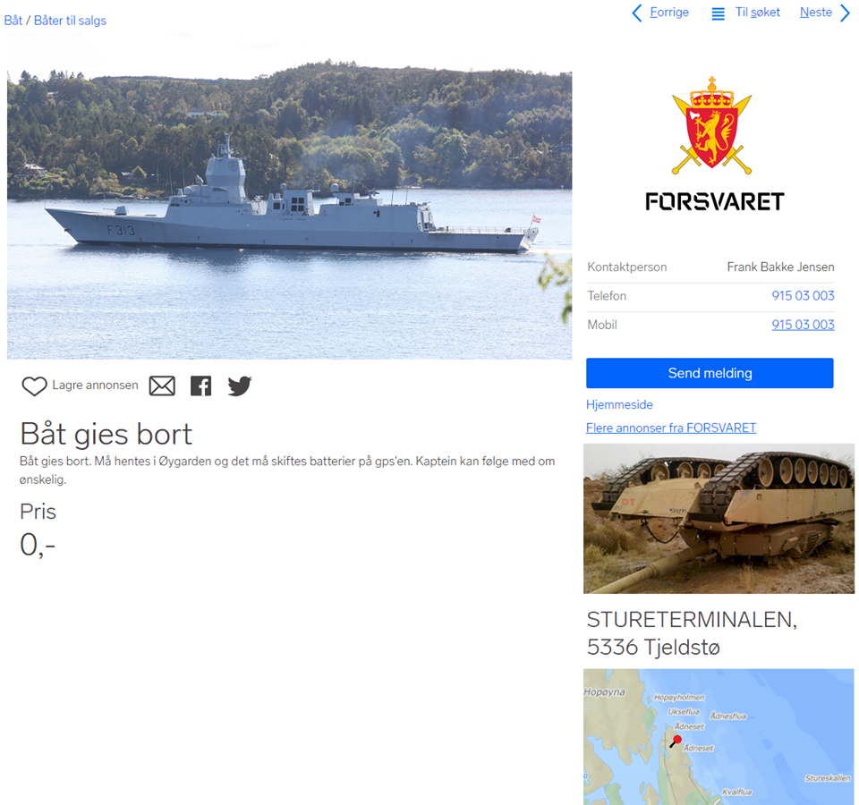859x805 pixels.
Task: Share the ad on Twitter
Action: [240, 386]
